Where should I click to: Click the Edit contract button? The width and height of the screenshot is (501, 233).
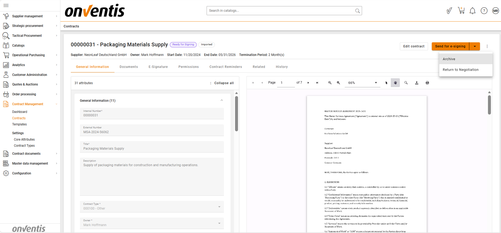tap(414, 46)
